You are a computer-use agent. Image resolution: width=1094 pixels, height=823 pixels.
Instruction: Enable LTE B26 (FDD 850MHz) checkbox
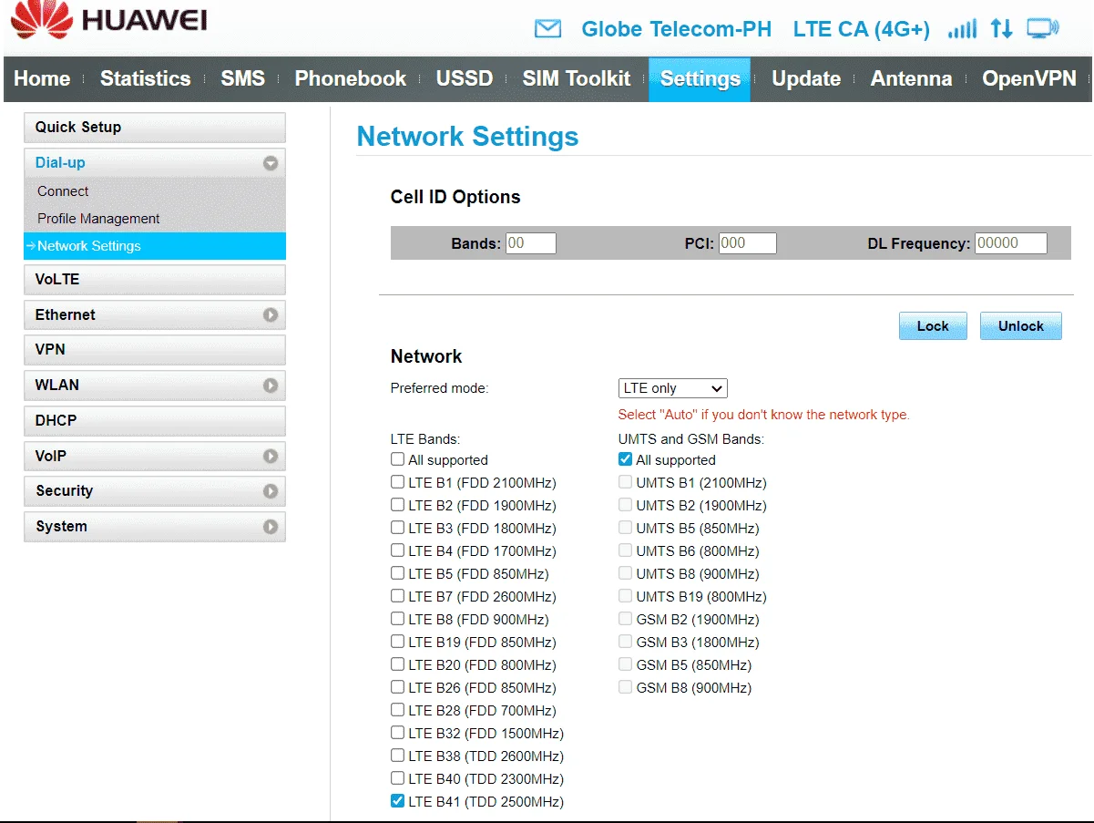pyautogui.click(x=397, y=687)
